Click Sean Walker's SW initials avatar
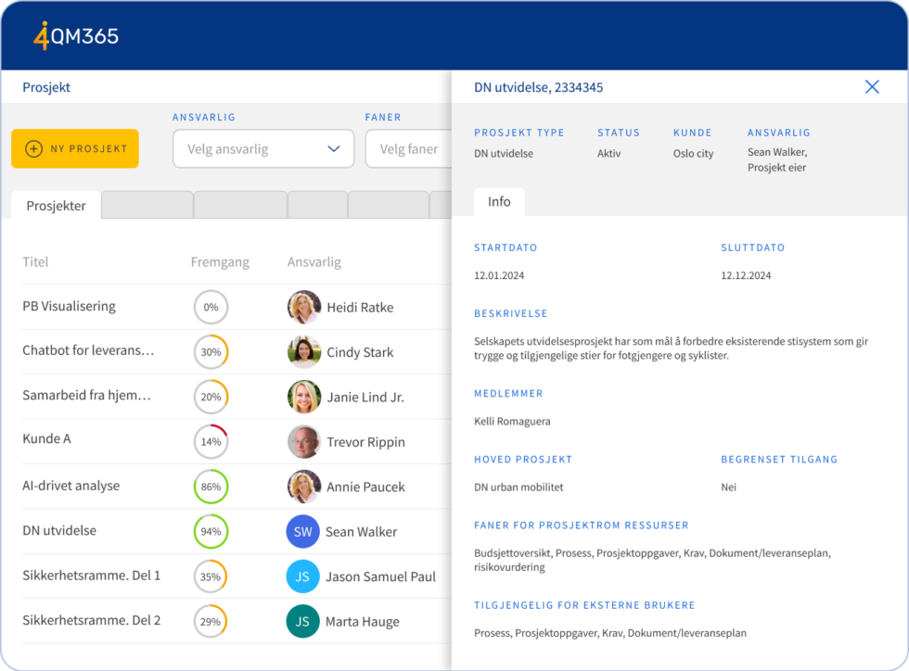Viewport: 909px width, 671px height. (x=303, y=532)
